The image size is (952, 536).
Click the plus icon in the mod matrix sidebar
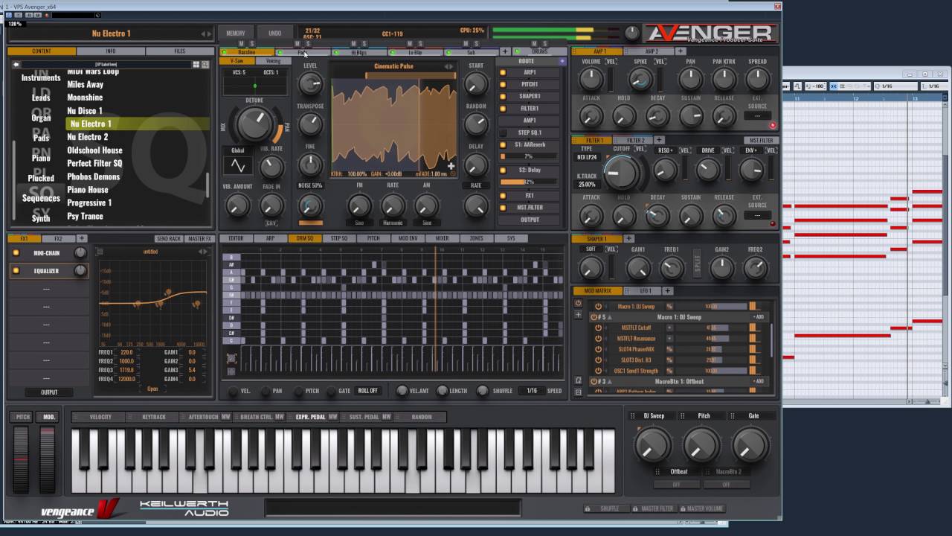click(578, 314)
